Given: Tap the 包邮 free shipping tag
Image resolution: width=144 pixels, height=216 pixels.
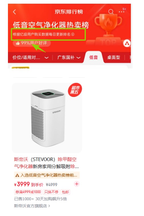Looking at the screenshot, I should pos(65,192).
